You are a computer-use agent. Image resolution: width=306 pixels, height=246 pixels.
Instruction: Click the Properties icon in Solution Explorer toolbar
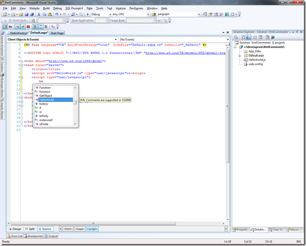coord(236,37)
